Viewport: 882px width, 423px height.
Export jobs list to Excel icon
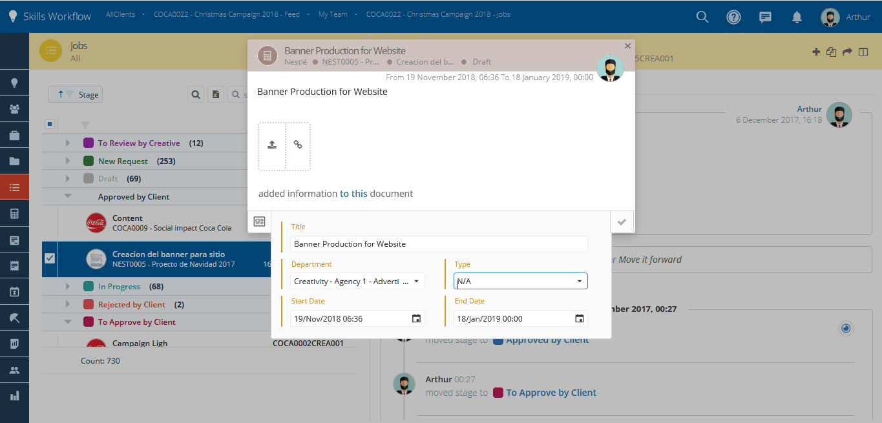[x=216, y=95]
